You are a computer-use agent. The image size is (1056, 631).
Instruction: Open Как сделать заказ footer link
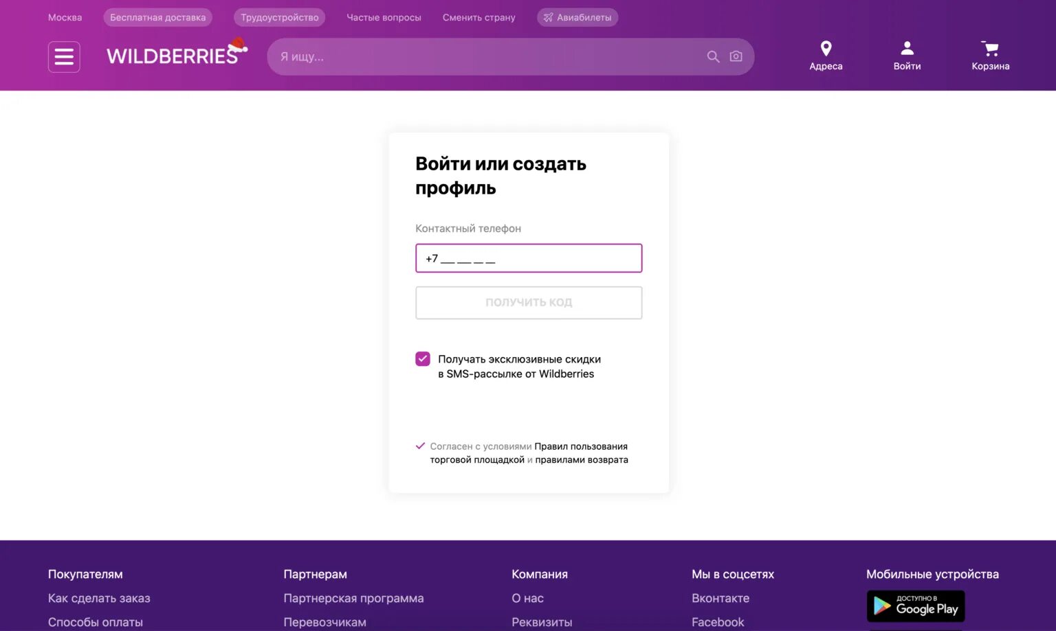(99, 598)
